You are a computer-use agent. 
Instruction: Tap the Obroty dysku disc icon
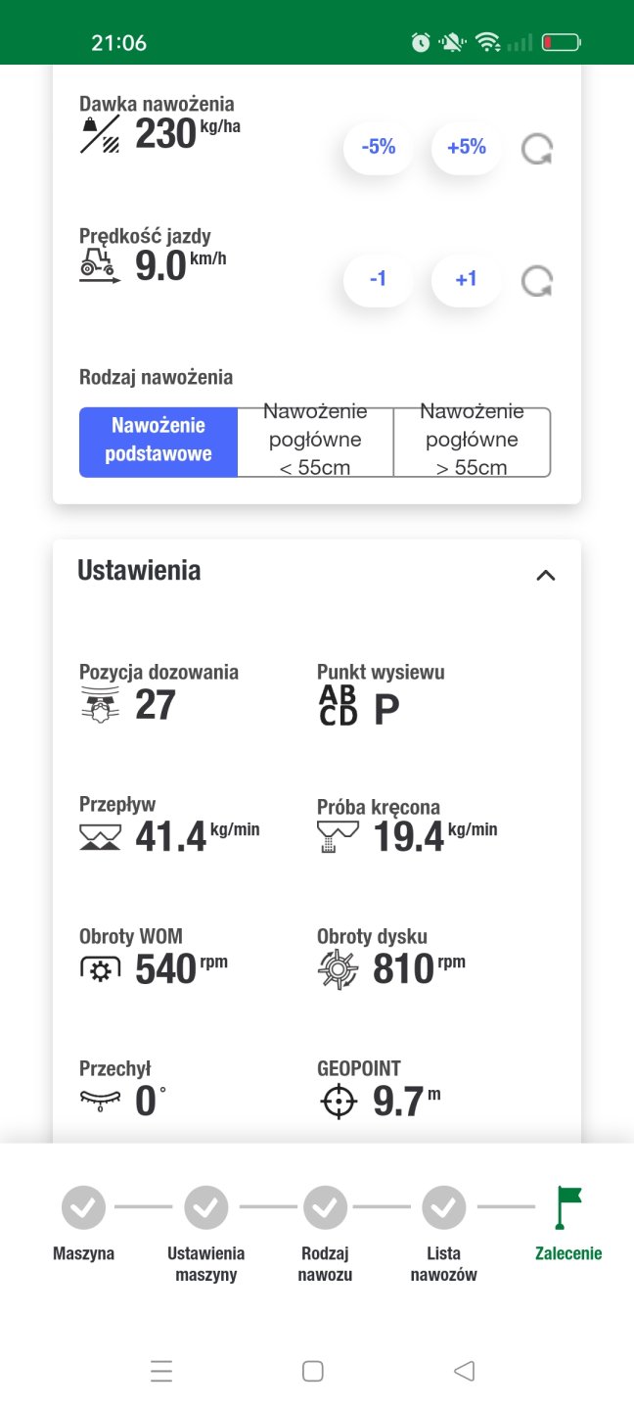(x=339, y=968)
